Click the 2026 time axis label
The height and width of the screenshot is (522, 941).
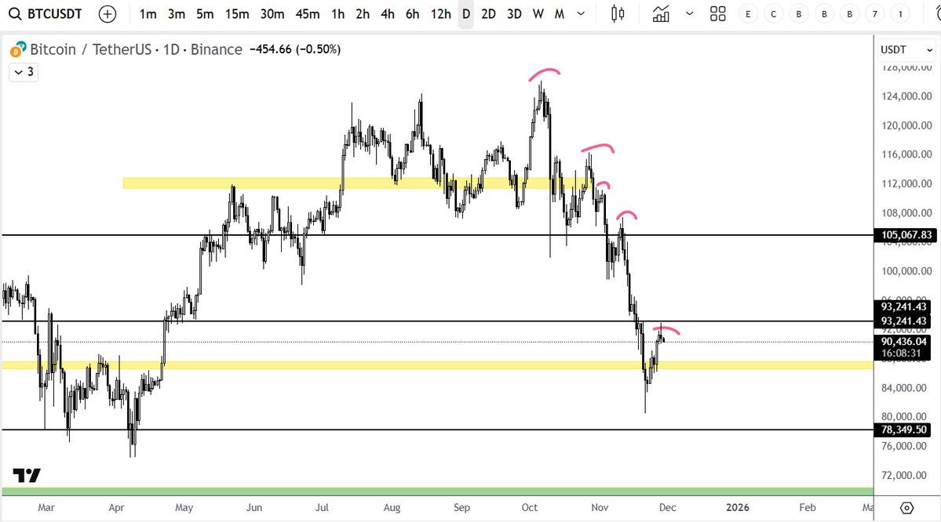(x=738, y=508)
